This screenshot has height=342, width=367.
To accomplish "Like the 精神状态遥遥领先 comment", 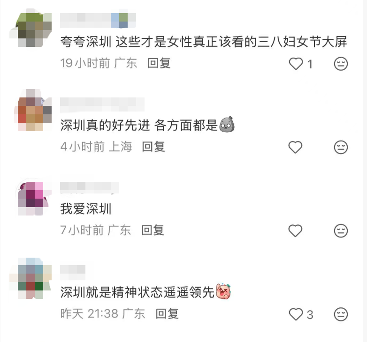I will pos(296,314).
